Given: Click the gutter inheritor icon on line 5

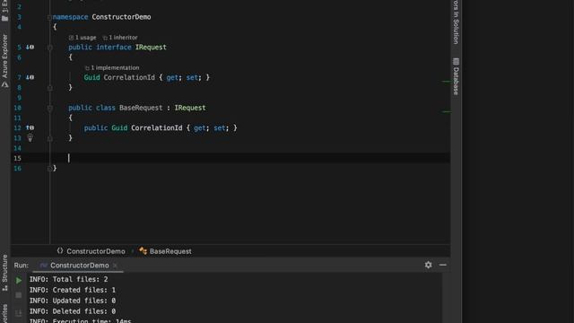Looking at the screenshot, I should [x=30, y=48].
